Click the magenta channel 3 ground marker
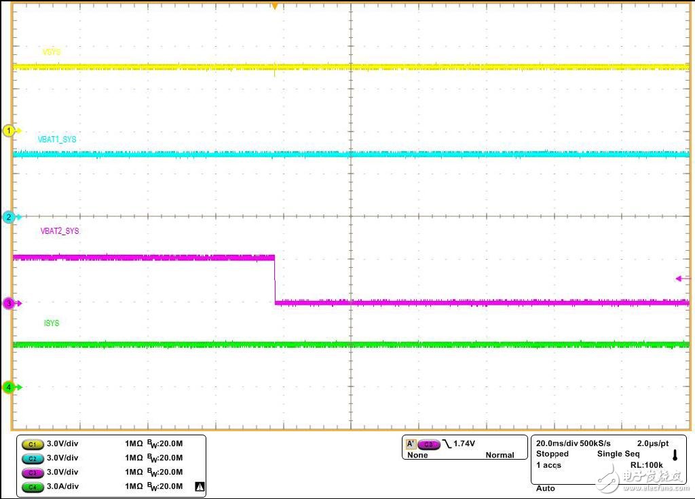Screen dimensions: 695x499 9,304
